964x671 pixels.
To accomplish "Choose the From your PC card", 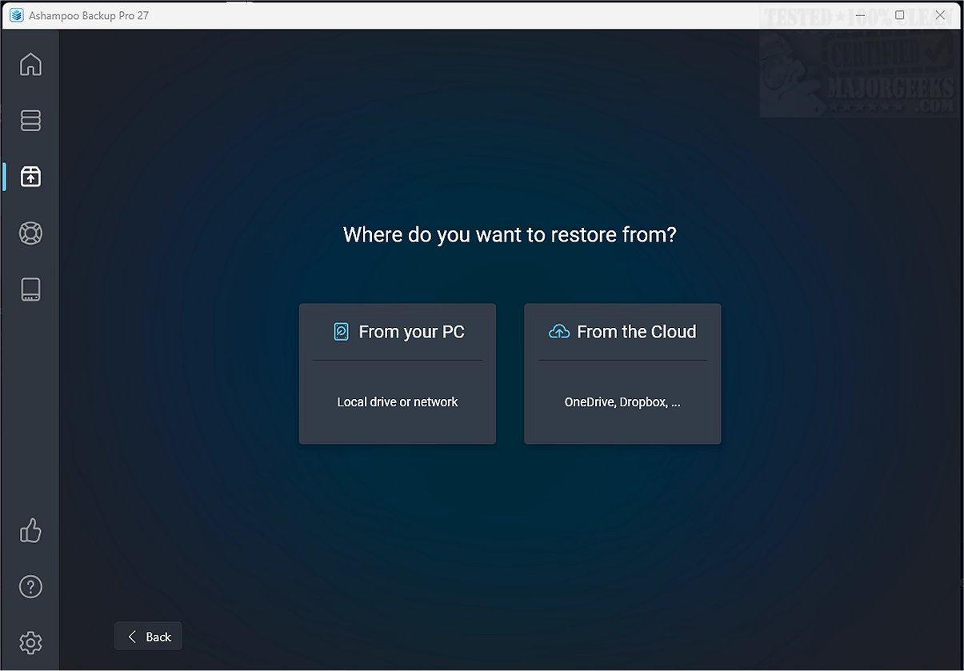I will pos(398,373).
